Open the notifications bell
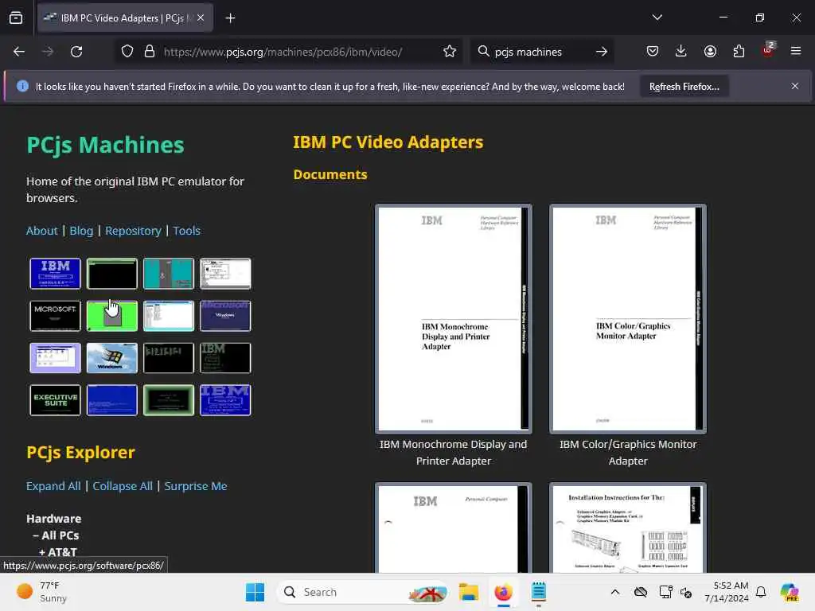The height and width of the screenshot is (611, 815). click(761, 592)
